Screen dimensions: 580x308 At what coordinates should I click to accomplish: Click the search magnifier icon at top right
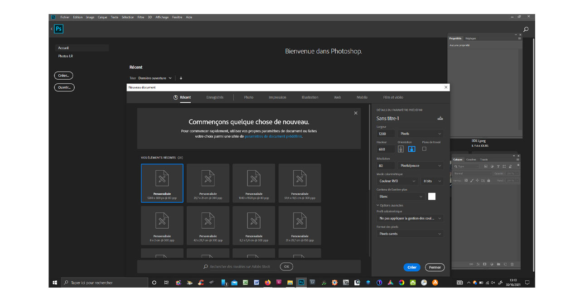tap(526, 29)
